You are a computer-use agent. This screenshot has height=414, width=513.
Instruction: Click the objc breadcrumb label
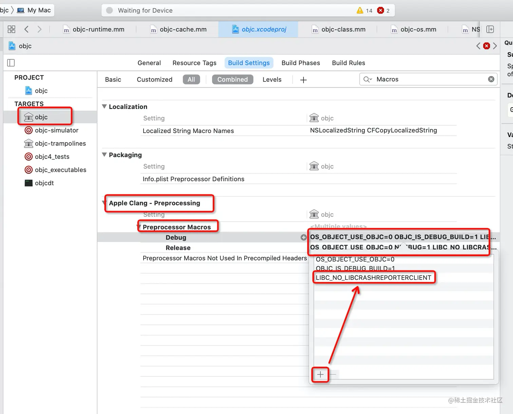pos(25,46)
